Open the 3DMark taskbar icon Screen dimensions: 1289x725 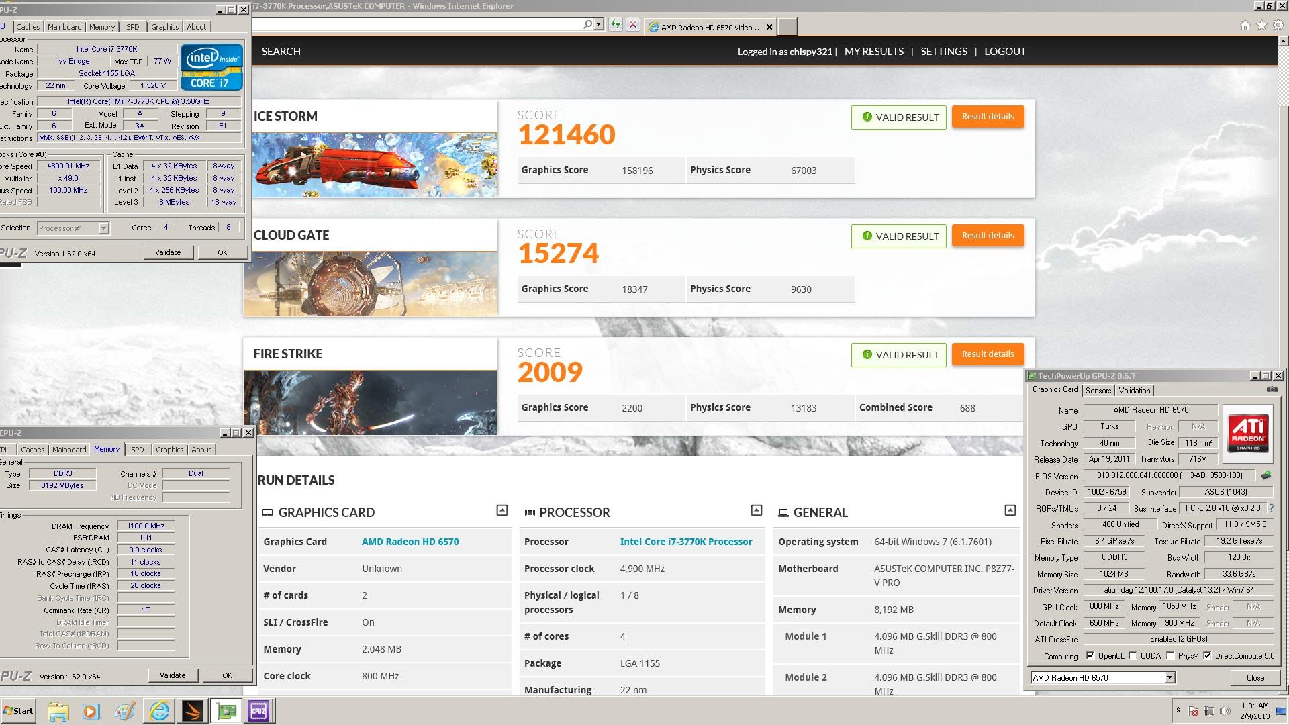193,711
